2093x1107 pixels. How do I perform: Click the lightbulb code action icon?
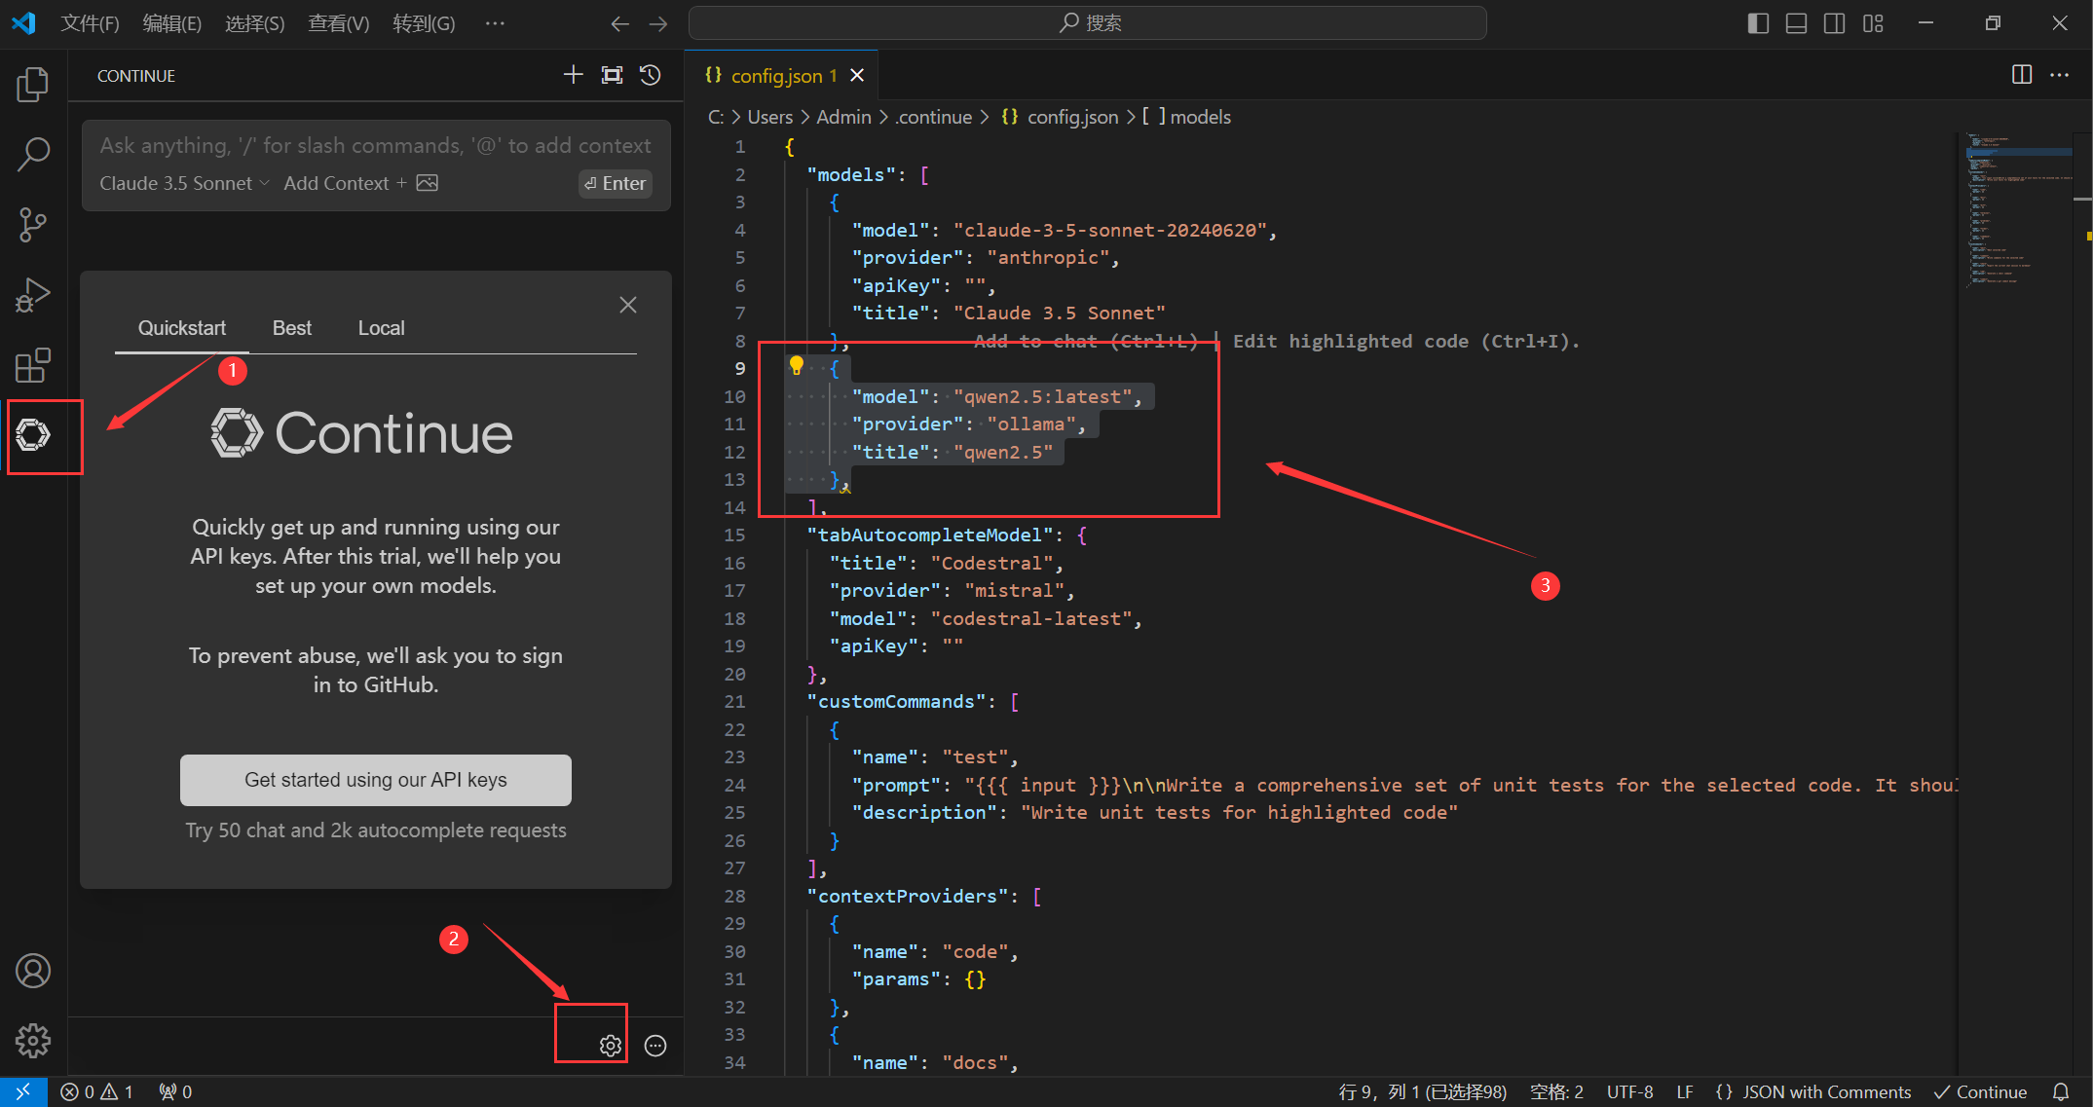click(797, 366)
